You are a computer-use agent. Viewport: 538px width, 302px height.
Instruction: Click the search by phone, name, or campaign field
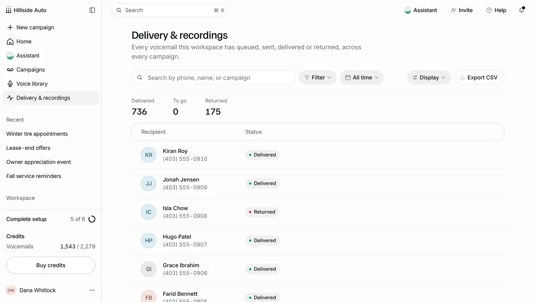tap(213, 77)
